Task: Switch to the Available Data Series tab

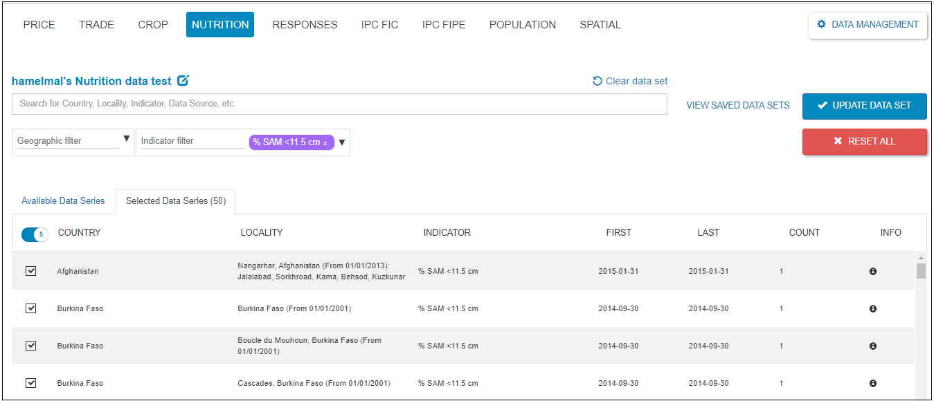Action: coord(63,201)
